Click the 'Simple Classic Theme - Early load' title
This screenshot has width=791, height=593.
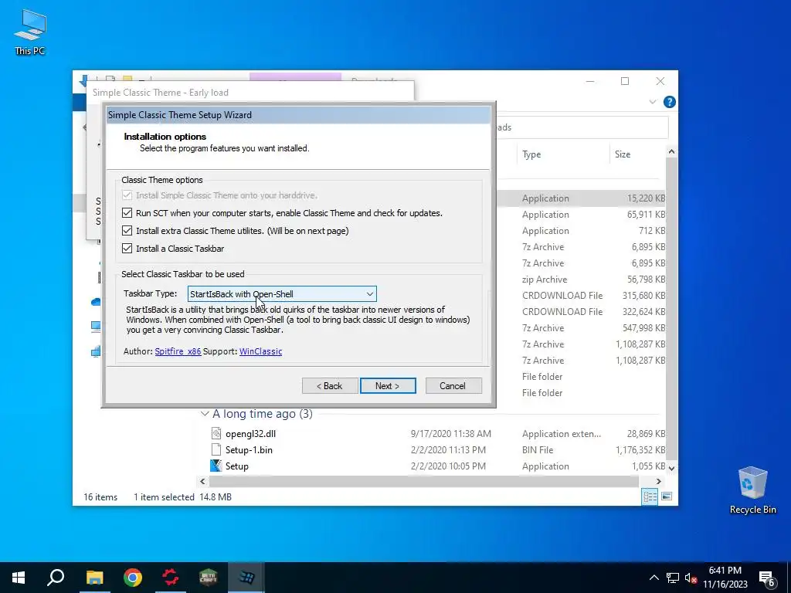point(161,93)
